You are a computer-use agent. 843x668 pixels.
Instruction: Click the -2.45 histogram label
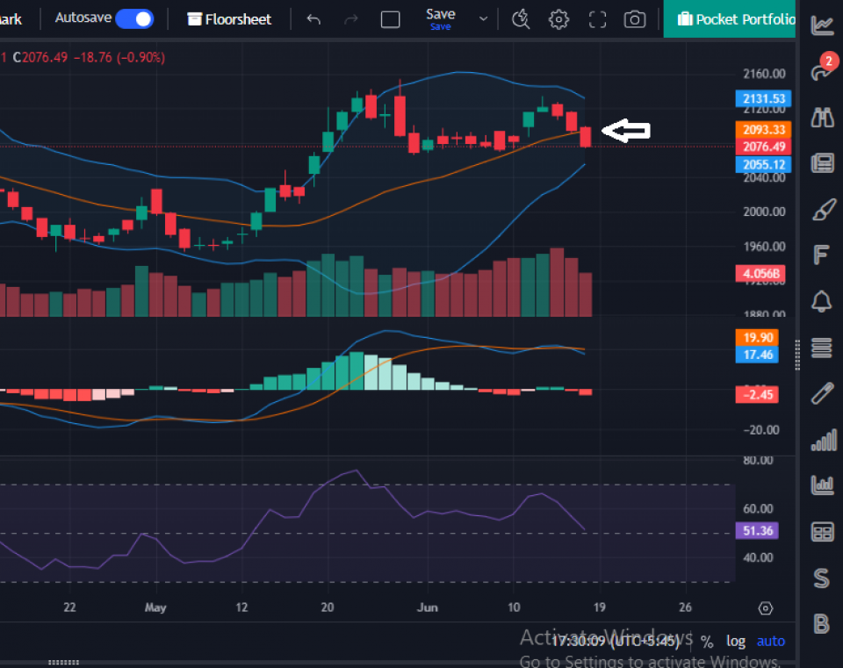[x=757, y=394]
